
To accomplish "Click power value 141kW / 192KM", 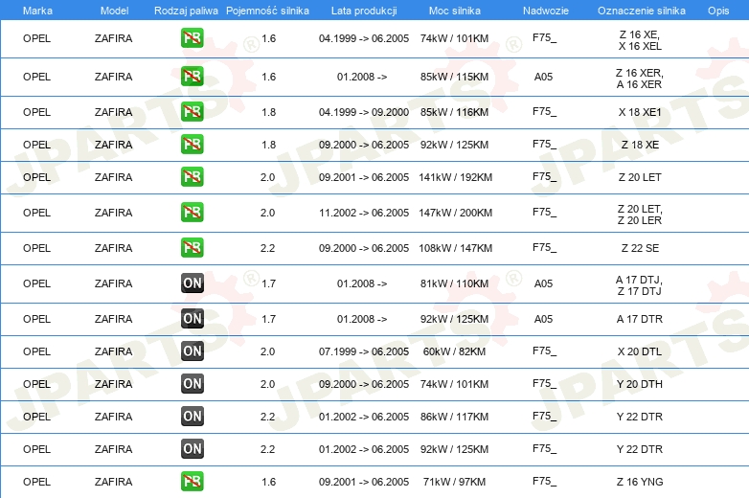I will click(455, 177).
